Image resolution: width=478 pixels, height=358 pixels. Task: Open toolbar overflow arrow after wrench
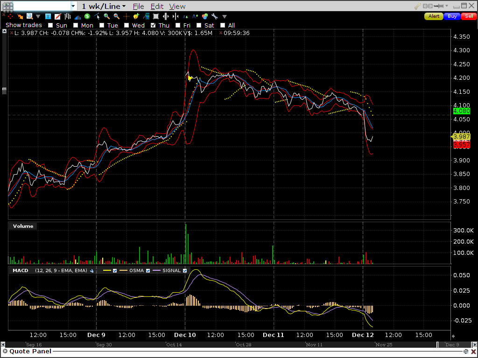click(225, 16)
